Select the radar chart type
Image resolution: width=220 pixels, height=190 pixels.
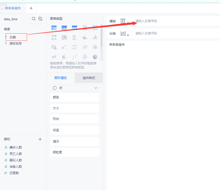[x=95, y=47]
